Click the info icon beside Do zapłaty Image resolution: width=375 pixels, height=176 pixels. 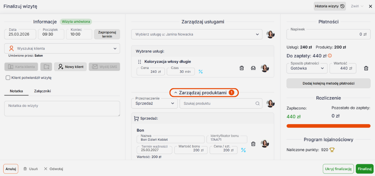coord(330,56)
